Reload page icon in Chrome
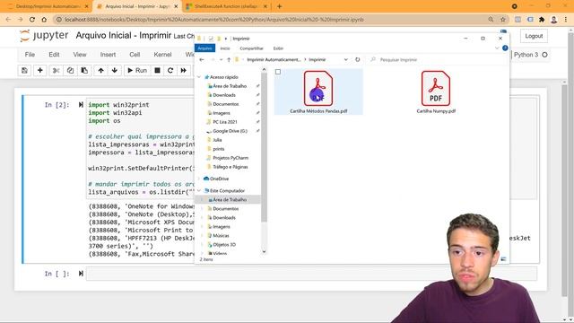Viewport: 574px width, 323px height. pyautogui.click(x=32, y=20)
